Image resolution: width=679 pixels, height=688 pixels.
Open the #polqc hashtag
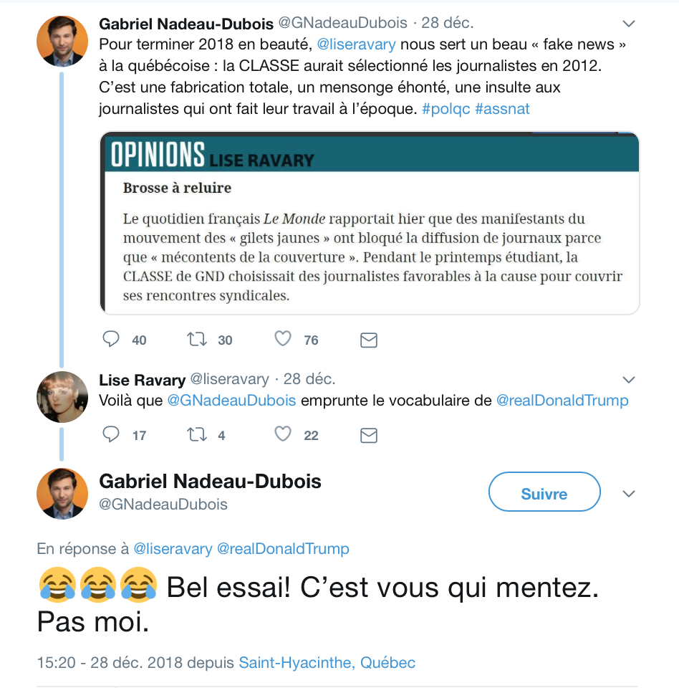[446, 109]
